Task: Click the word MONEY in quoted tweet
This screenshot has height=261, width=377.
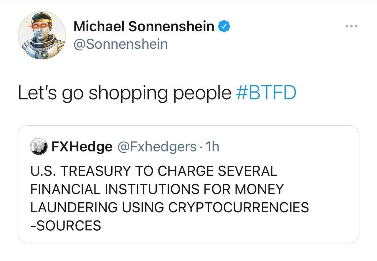Action: coord(260,189)
